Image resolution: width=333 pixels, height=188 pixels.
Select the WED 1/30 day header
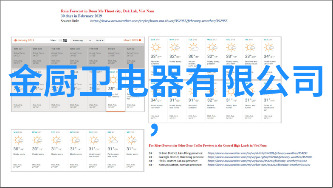[75, 49]
